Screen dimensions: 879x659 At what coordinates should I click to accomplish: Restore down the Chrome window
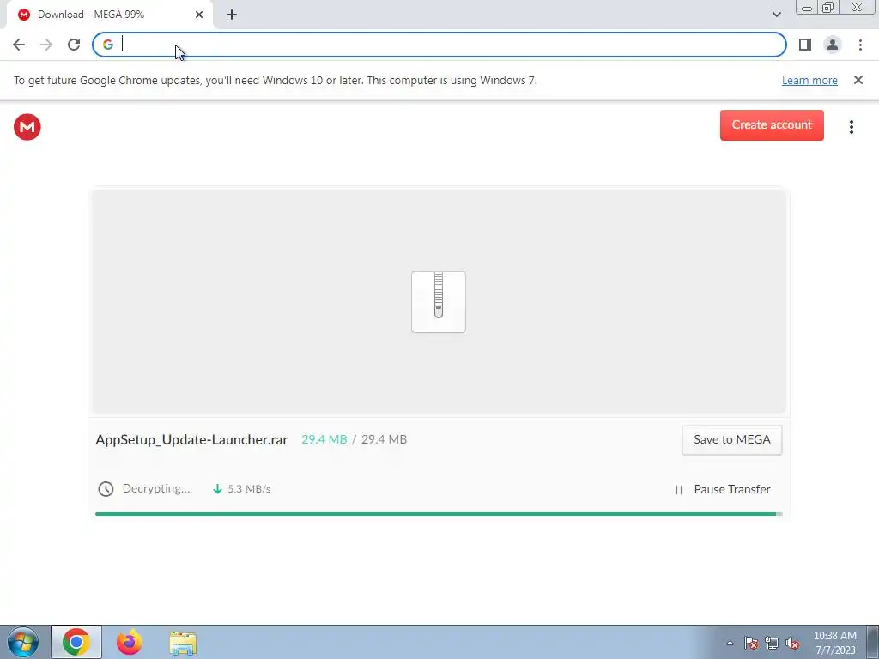tap(827, 7)
